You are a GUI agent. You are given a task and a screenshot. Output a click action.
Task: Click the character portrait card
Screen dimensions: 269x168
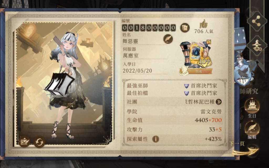(x=64, y=83)
